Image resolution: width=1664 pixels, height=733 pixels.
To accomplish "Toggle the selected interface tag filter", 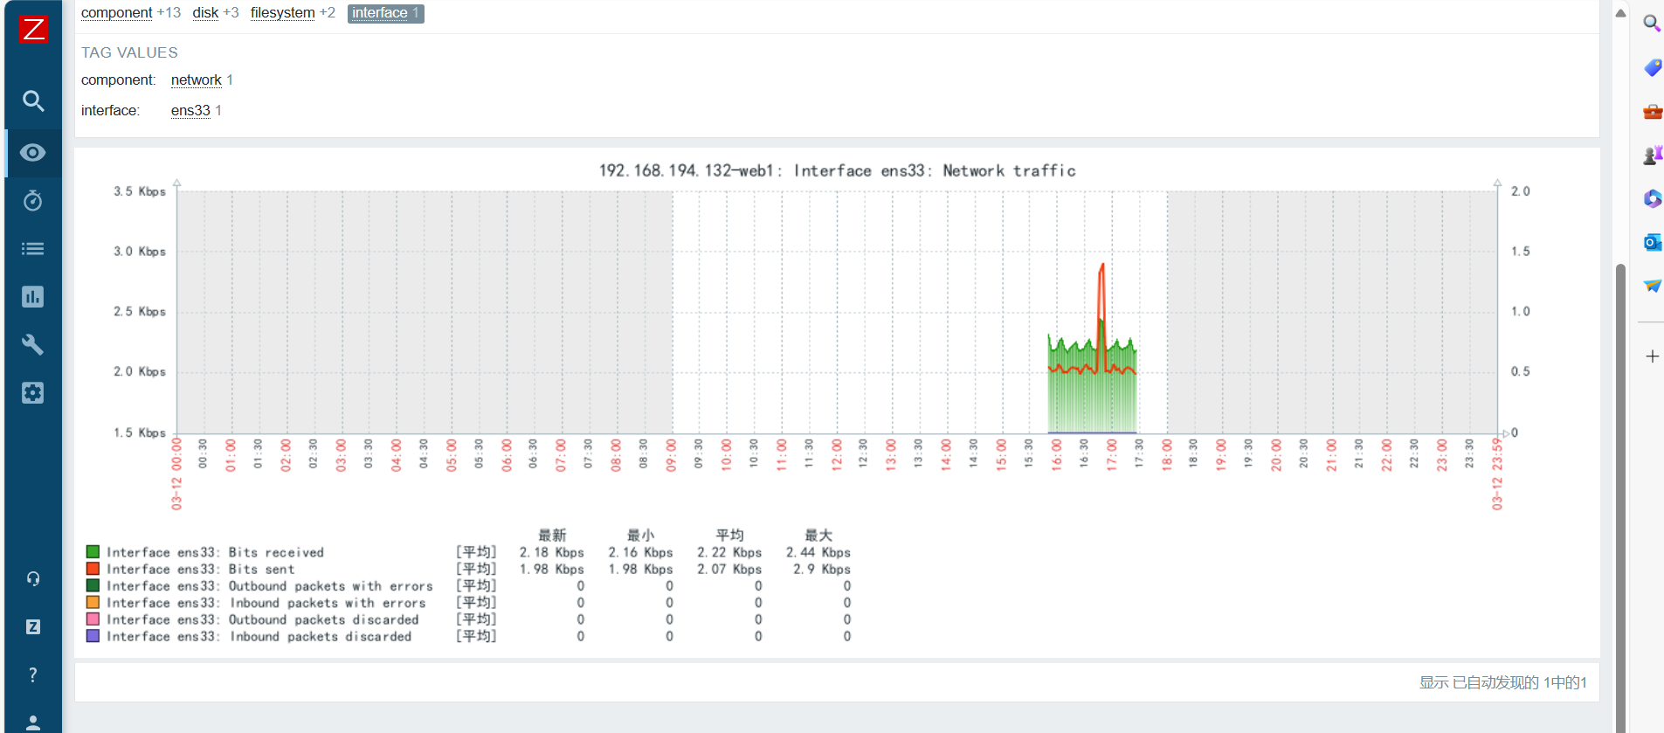I will click(x=385, y=13).
